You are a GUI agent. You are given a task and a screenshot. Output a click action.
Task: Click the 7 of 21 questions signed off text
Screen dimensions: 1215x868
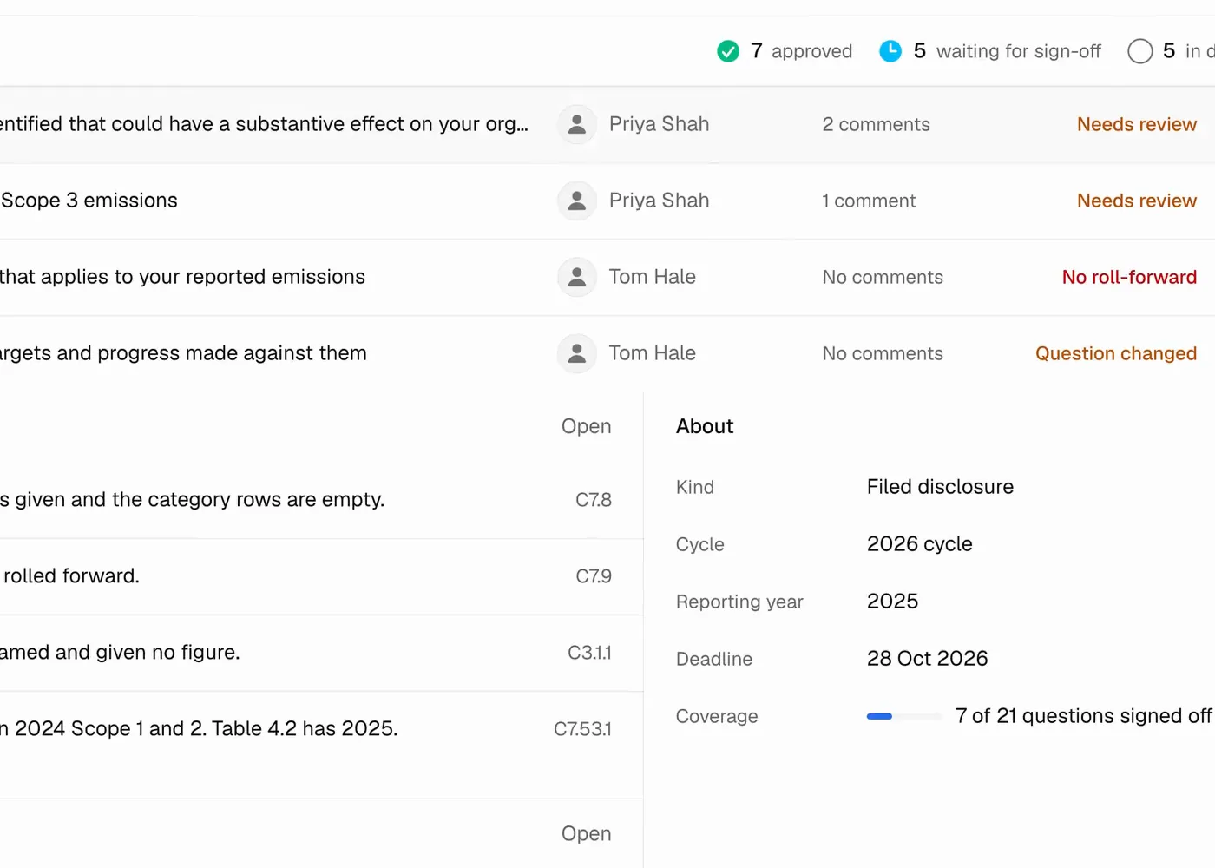(1083, 716)
